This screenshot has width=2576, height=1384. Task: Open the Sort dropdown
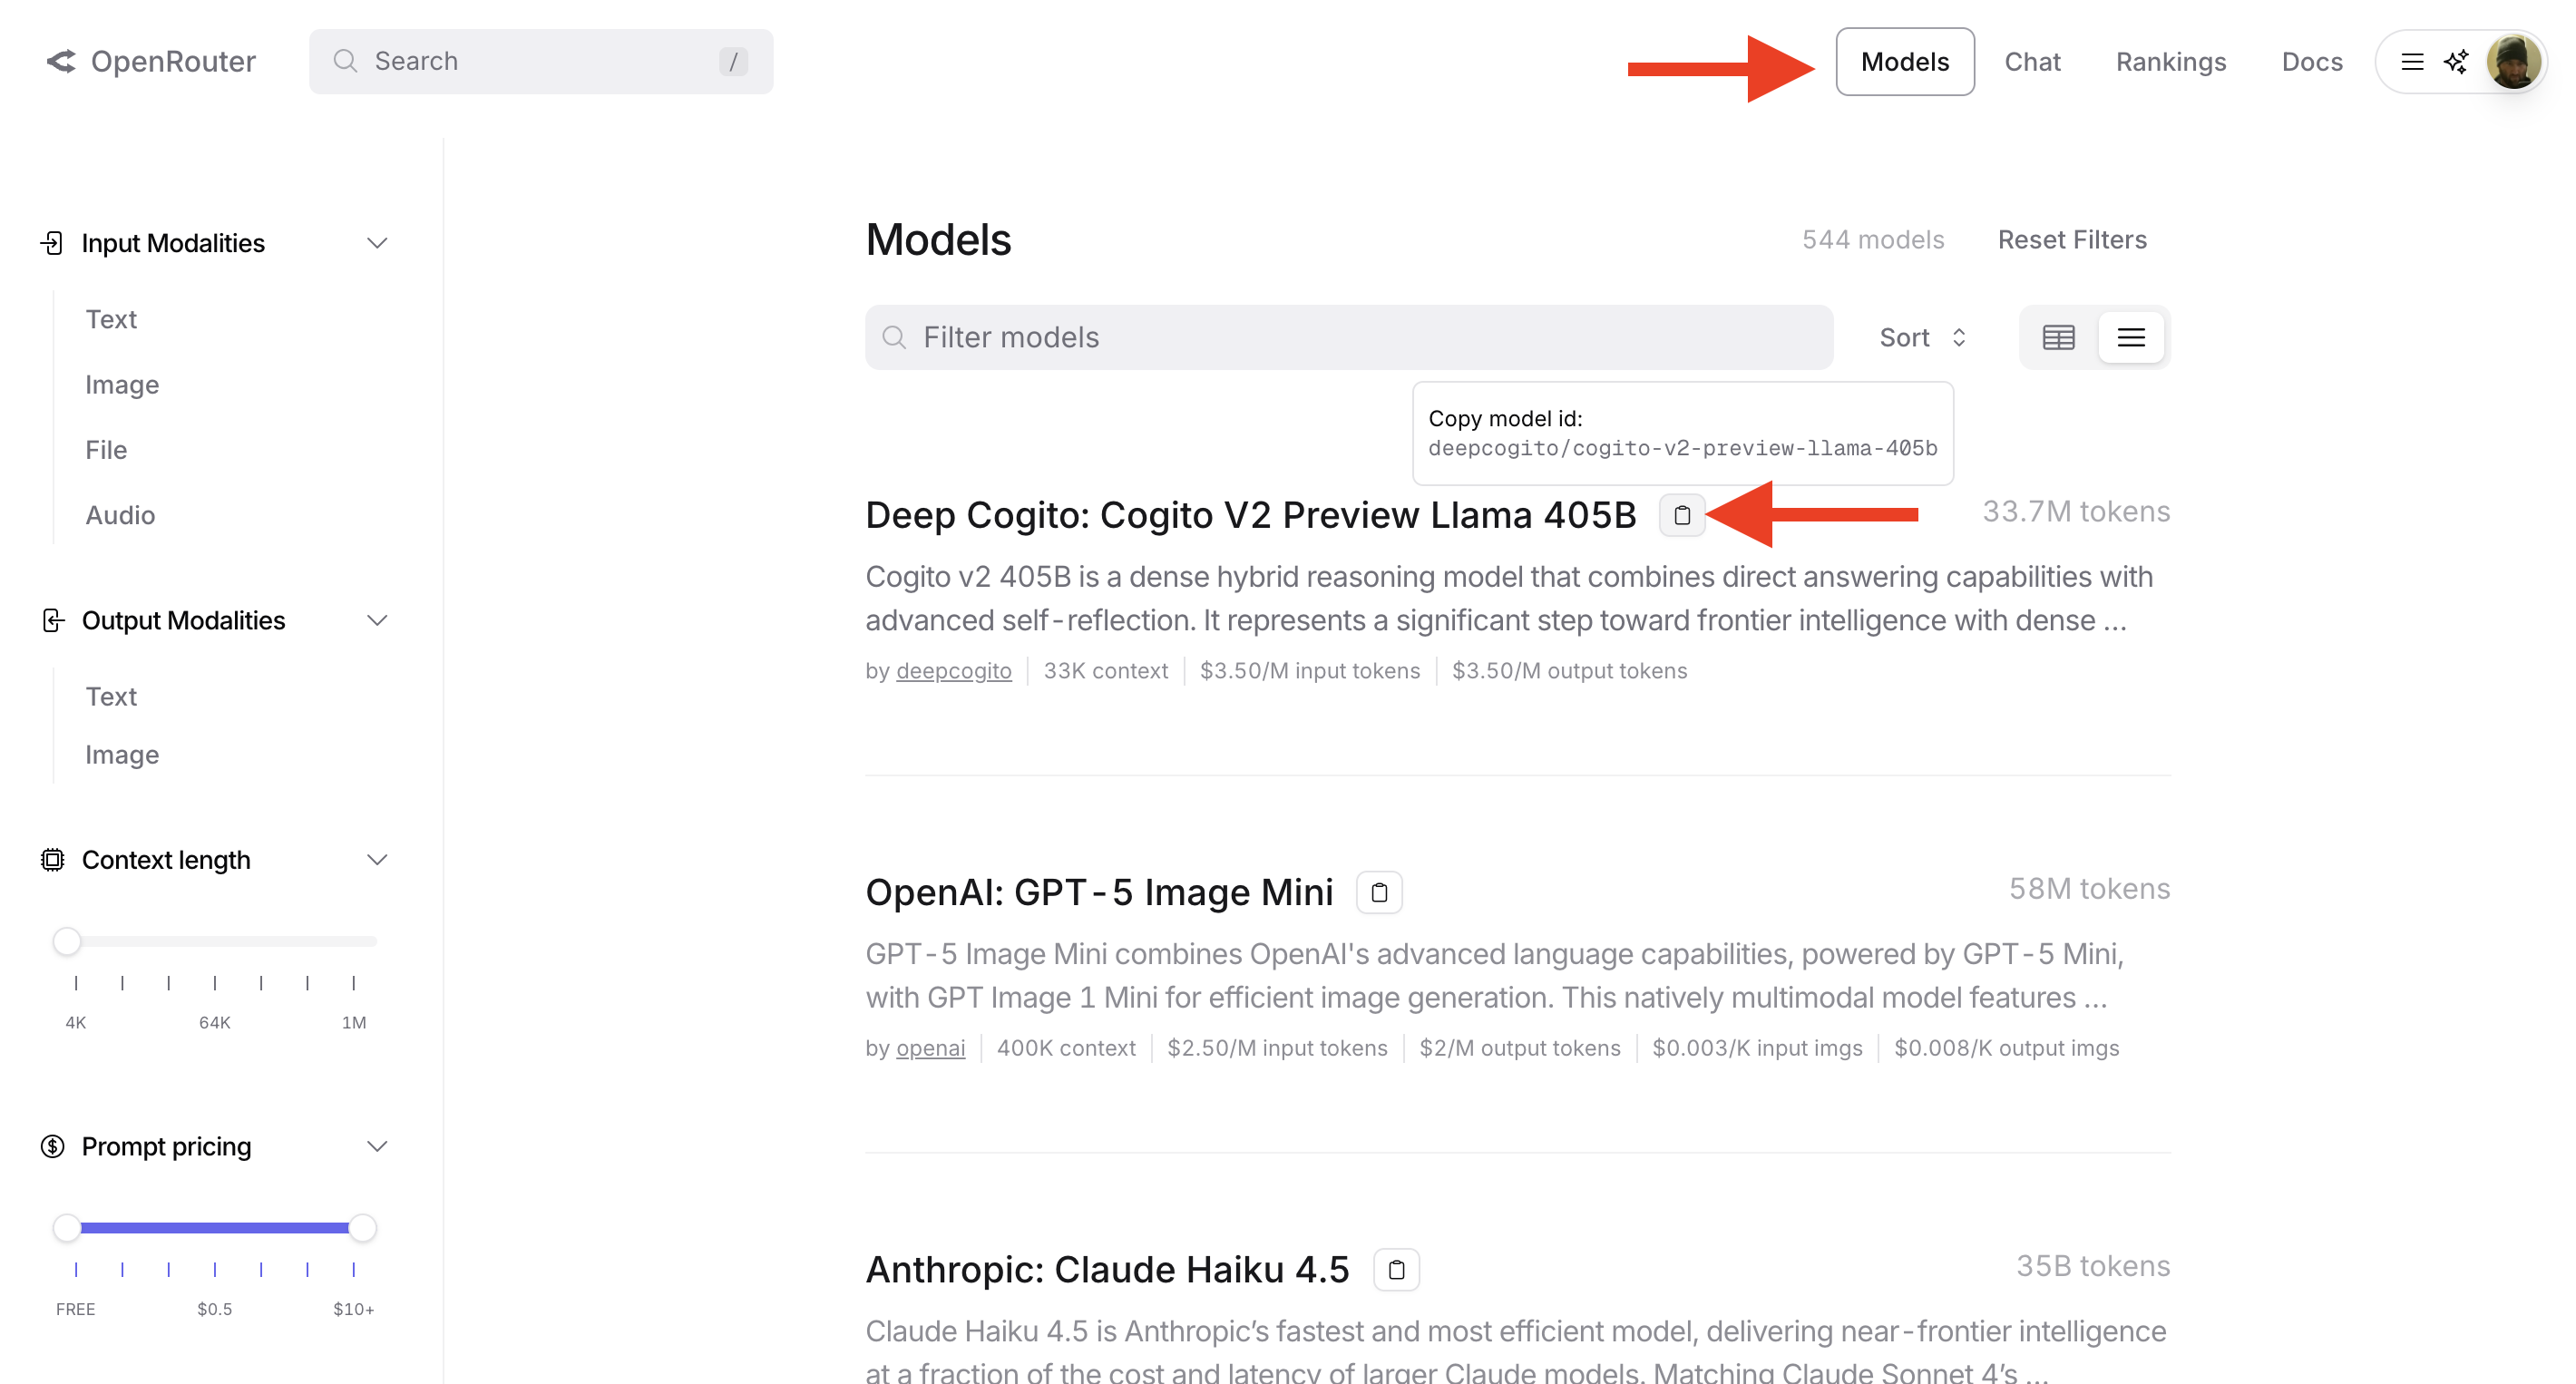[1921, 337]
